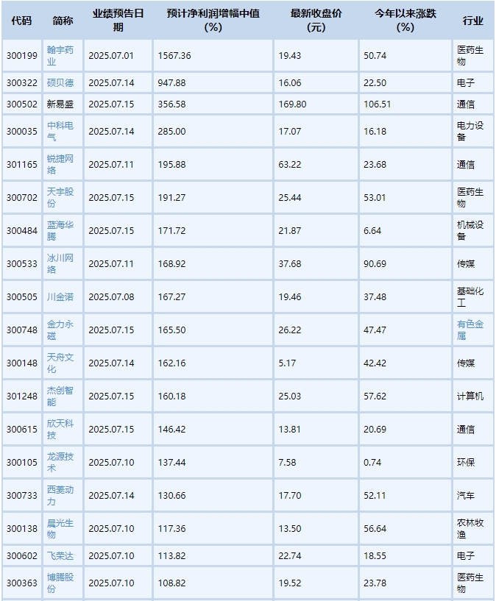Select stock code 300502

point(22,104)
